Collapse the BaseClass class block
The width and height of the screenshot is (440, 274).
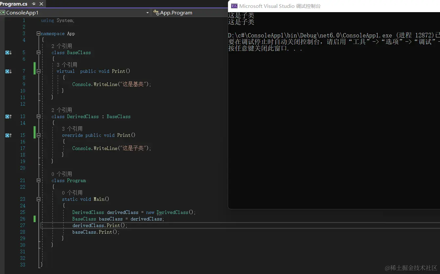38,53
